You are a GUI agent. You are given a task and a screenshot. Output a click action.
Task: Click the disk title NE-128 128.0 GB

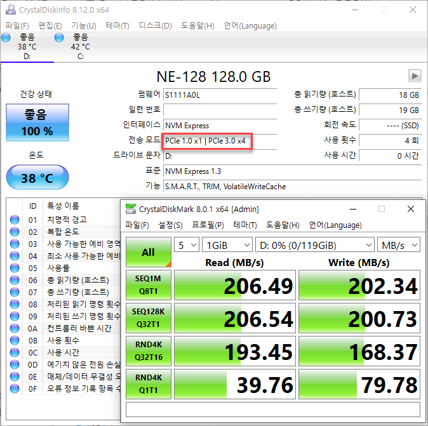coord(213,77)
